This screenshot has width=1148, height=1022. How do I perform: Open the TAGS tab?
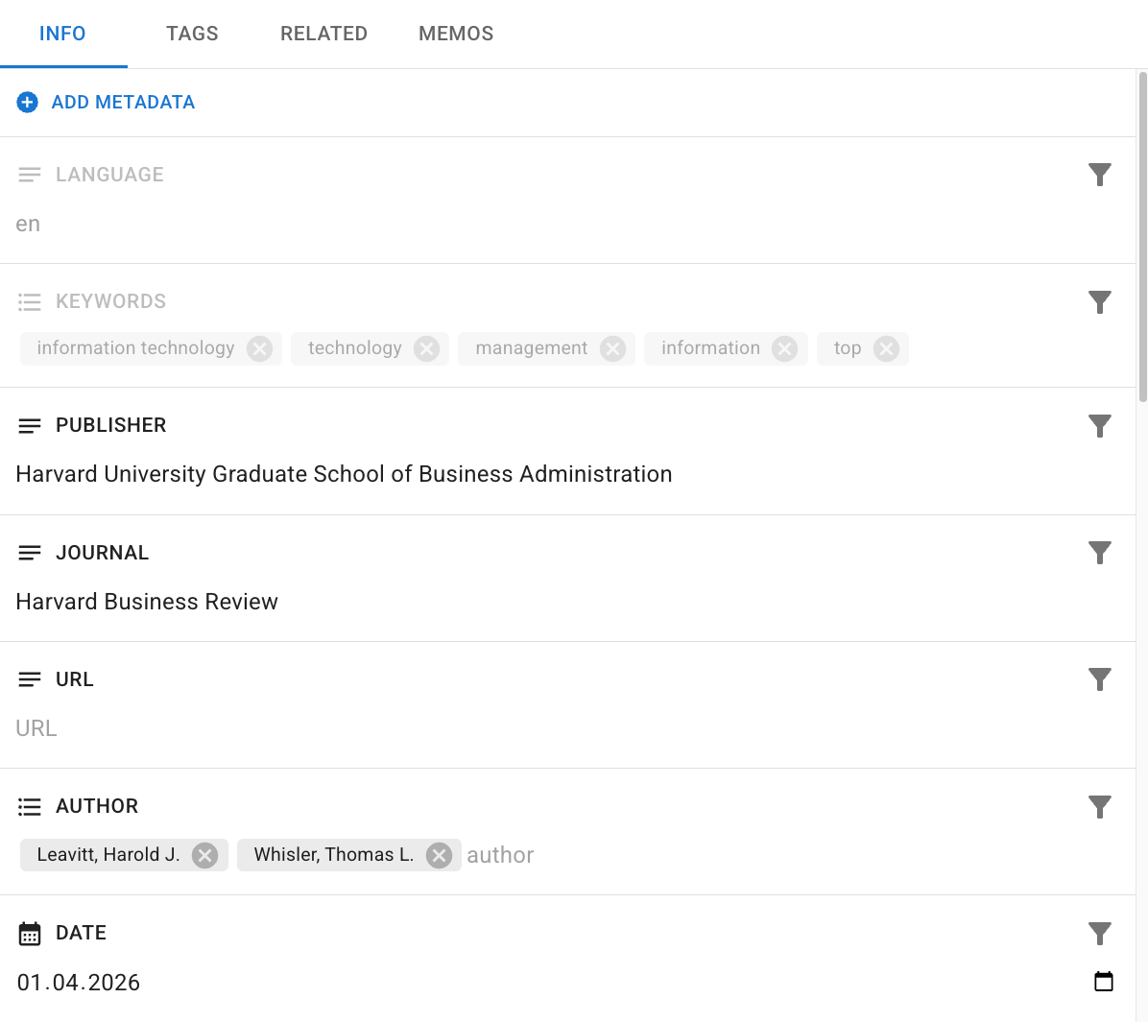192,34
